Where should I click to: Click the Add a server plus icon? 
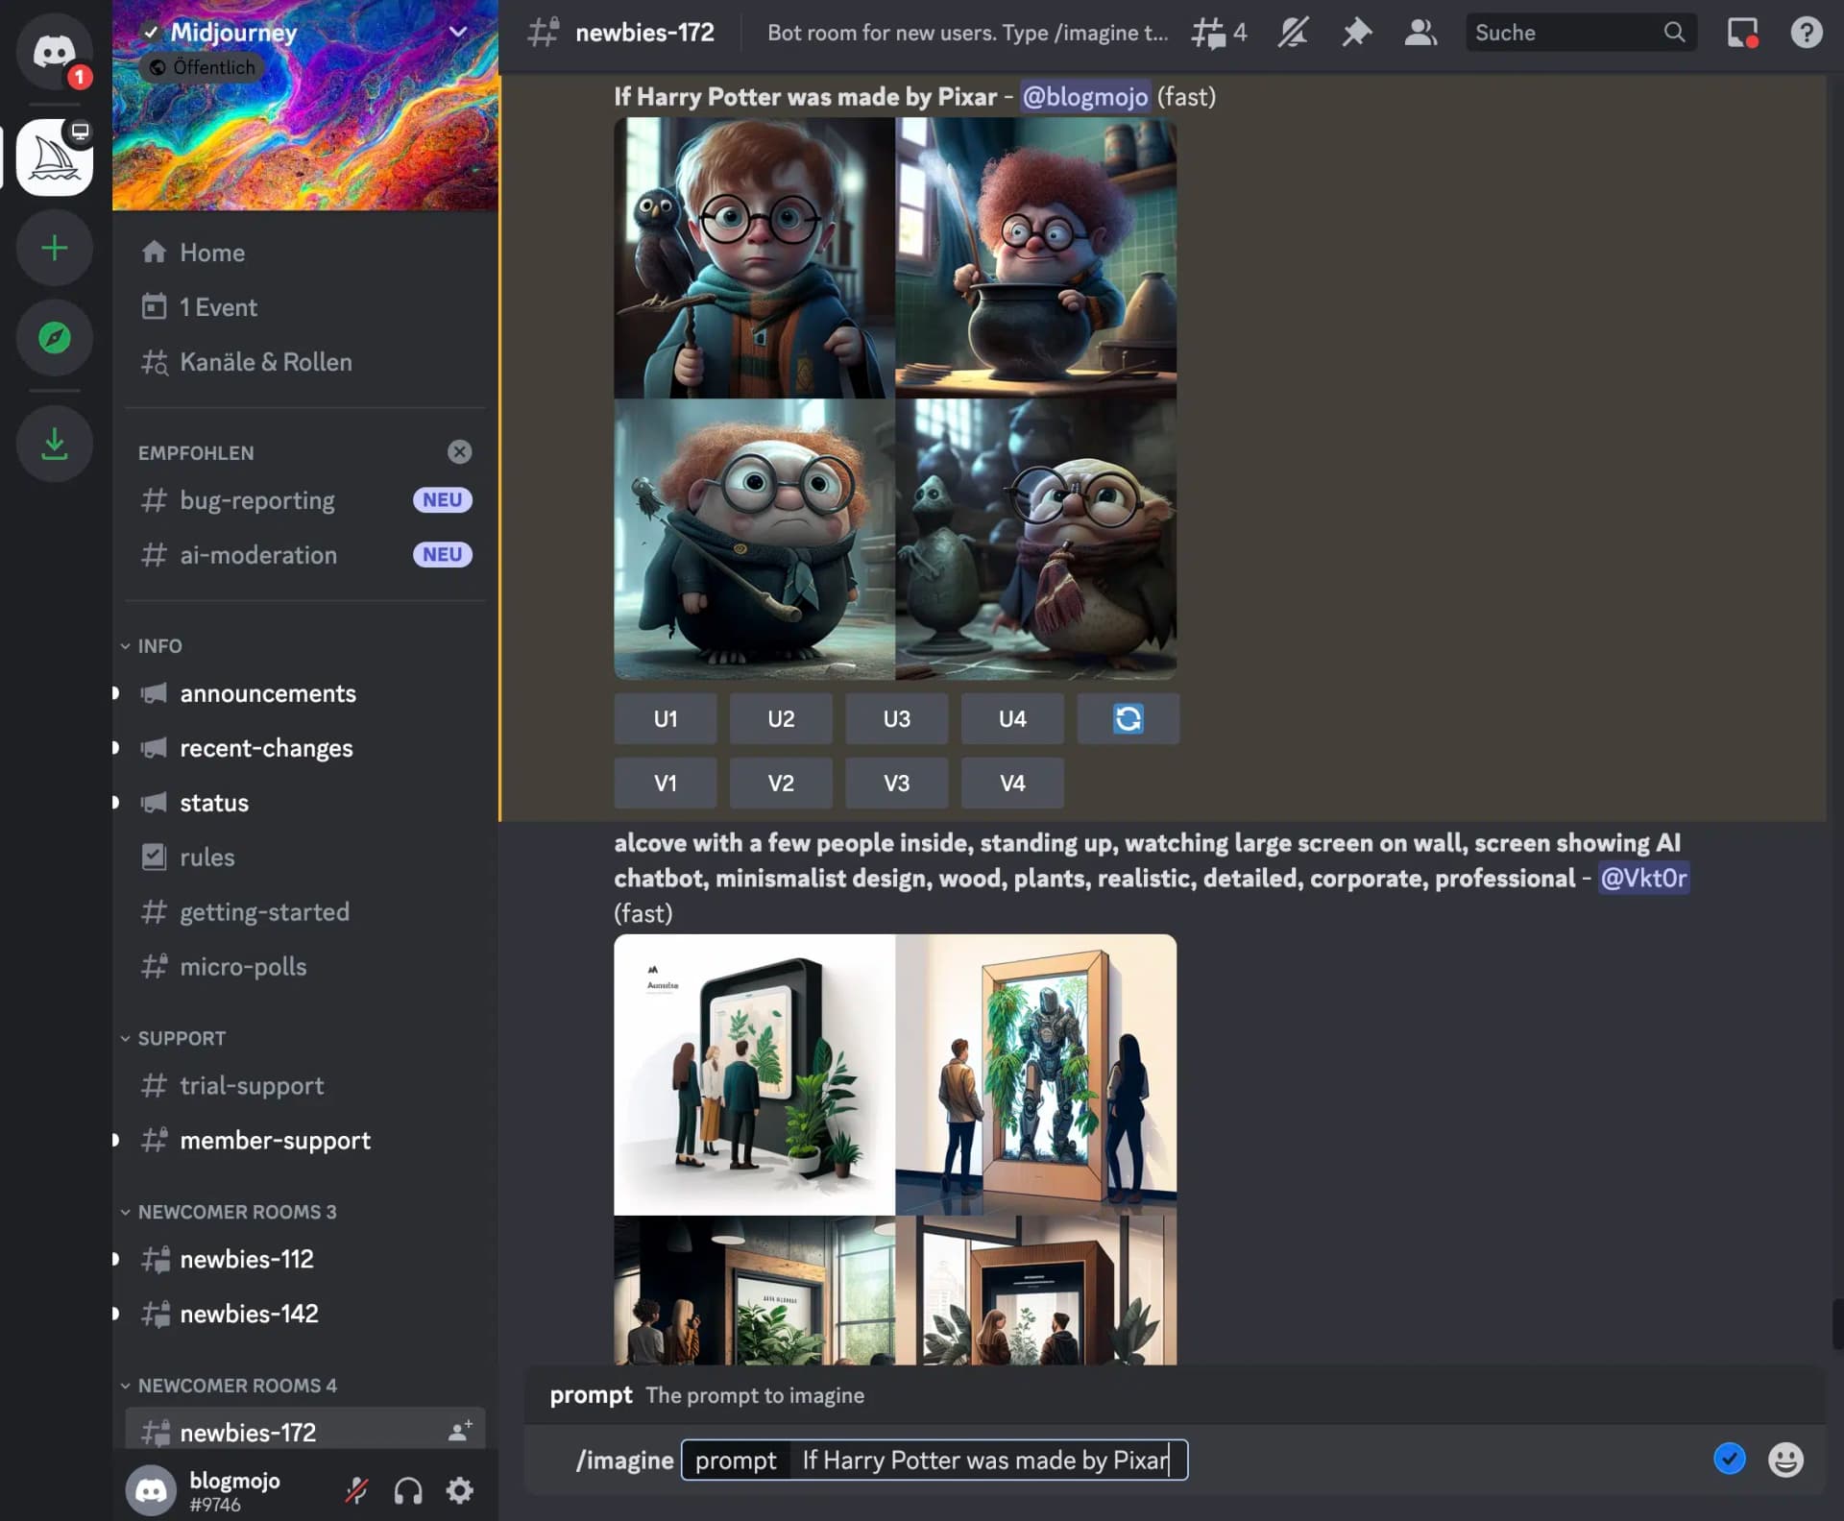point(55,248)
